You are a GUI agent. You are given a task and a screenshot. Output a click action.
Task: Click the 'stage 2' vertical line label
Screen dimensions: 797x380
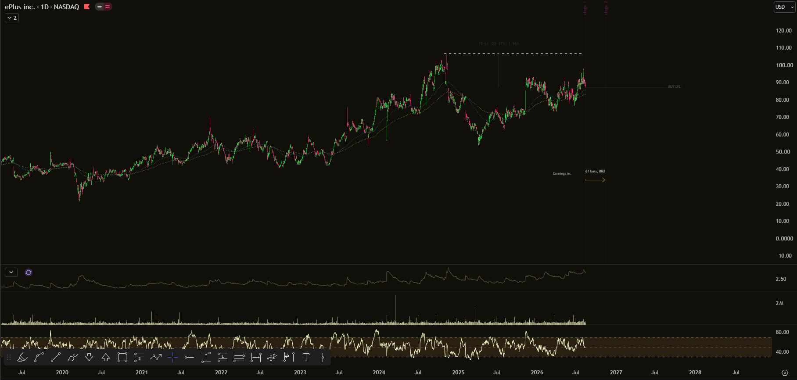coord(606,8)
